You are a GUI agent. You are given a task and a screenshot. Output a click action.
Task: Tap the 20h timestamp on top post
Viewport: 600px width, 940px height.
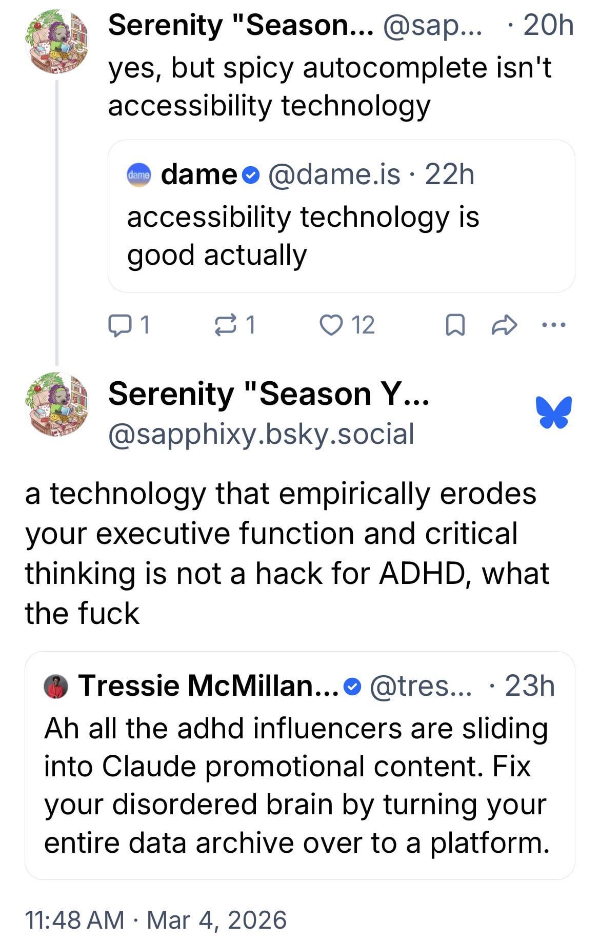tap(547, 25)
